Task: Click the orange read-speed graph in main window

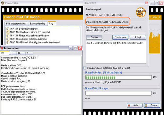Action: pyautogui.click(x=154, y=43)
